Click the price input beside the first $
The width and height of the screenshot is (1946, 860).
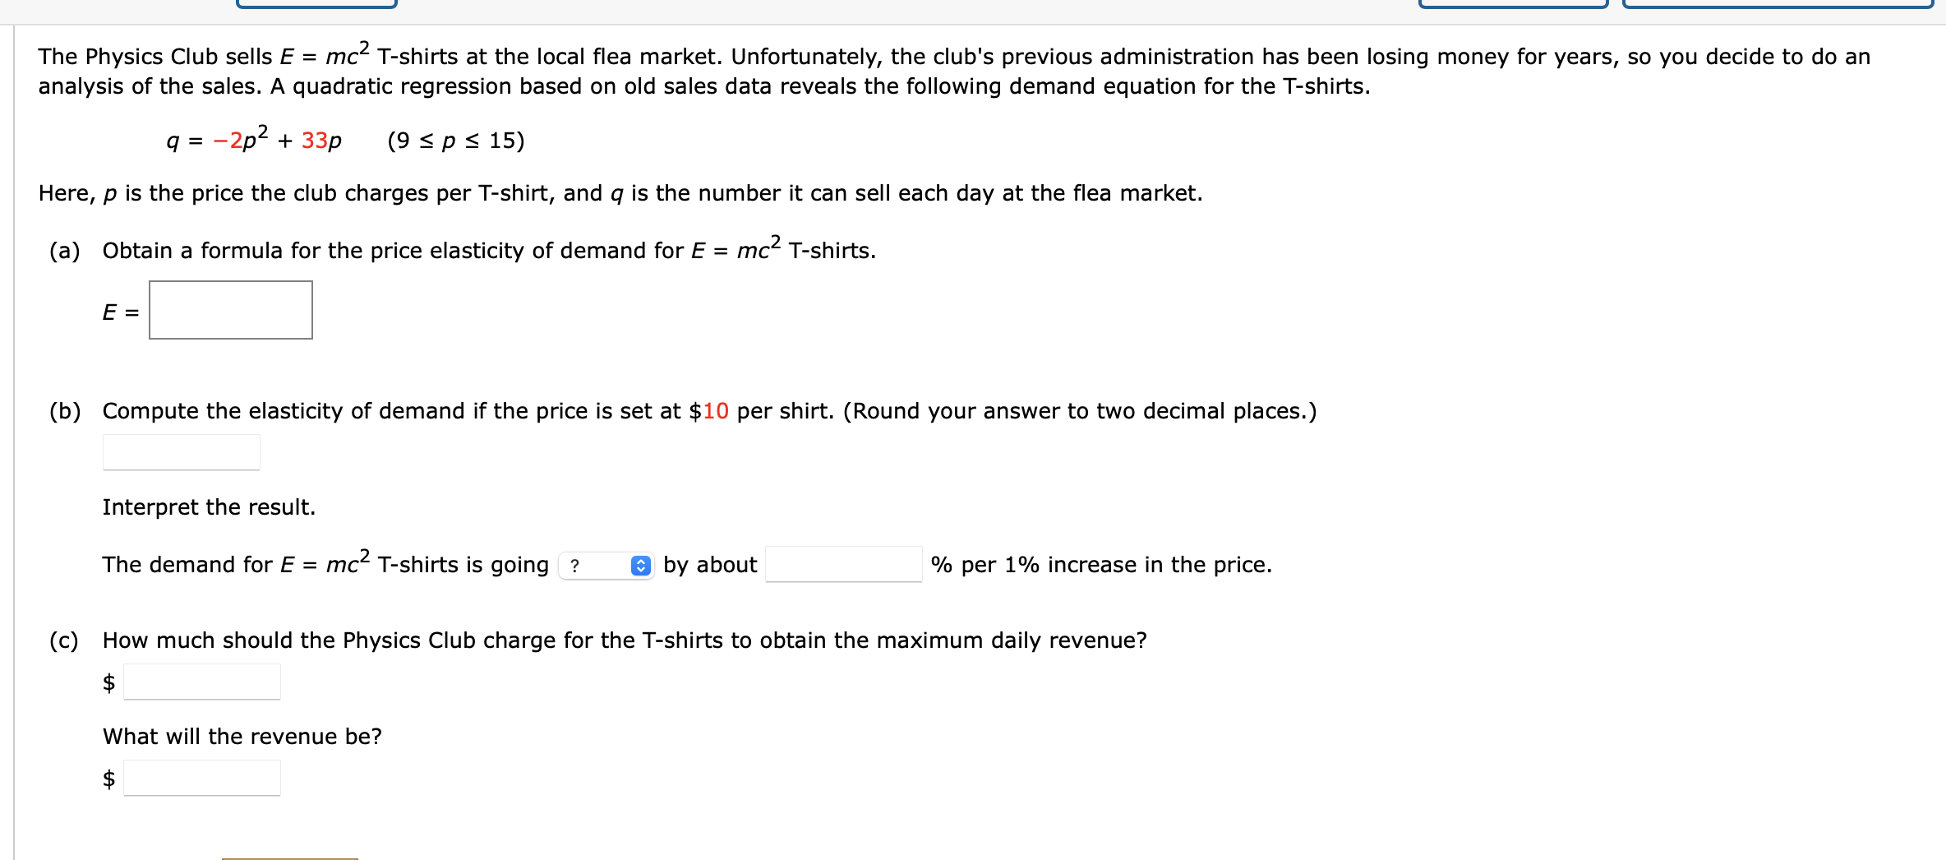click(x=201, y=681)
